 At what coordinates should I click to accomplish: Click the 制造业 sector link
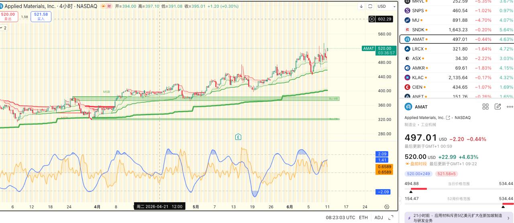[x=410, y=125]
